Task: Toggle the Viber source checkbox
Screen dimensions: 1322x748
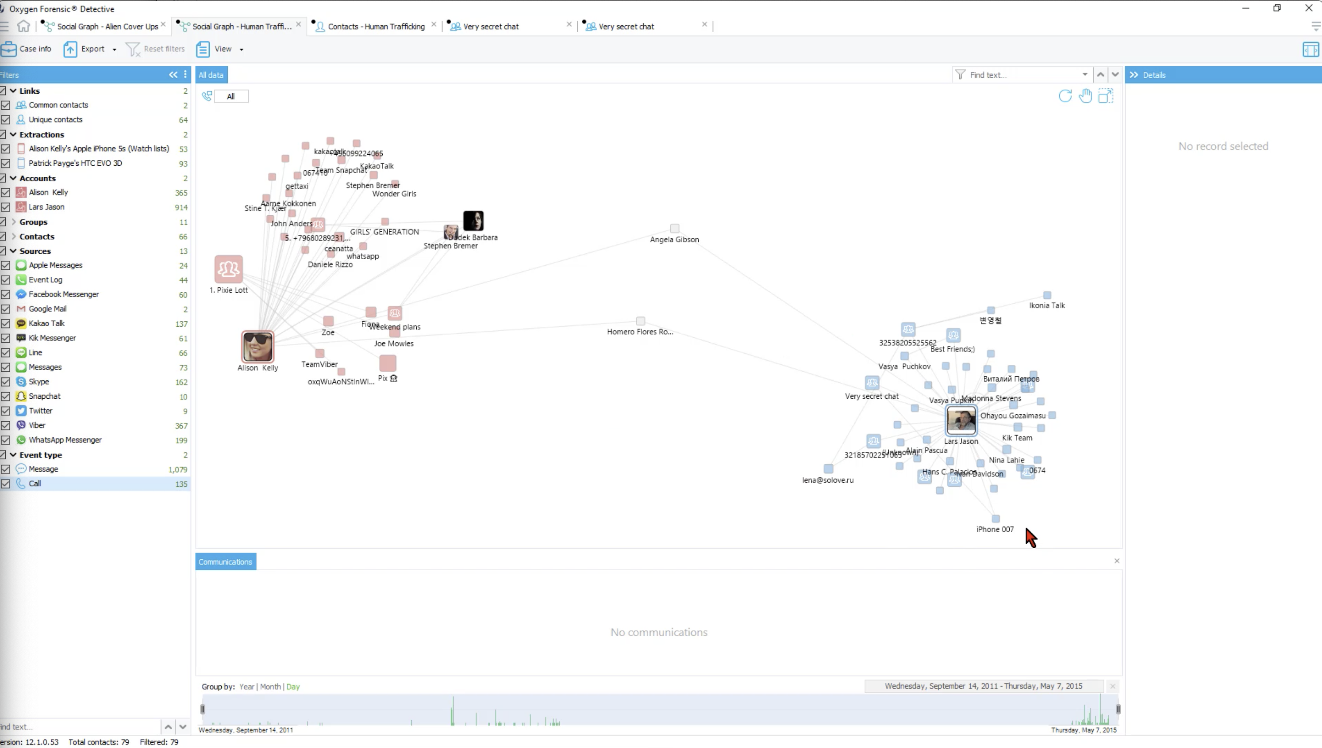Action: pos(6,425)
